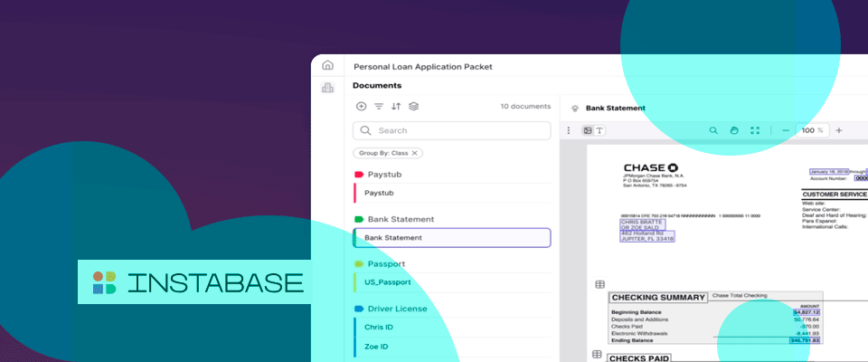Click the table icon beside Checking Summary
Viewport: 868px width, 362px height.
coord(599,284)
